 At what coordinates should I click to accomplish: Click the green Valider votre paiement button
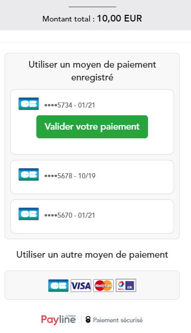92,127
